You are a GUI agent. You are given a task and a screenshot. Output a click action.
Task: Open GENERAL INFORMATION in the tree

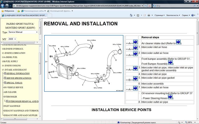[x=18, y=73]
